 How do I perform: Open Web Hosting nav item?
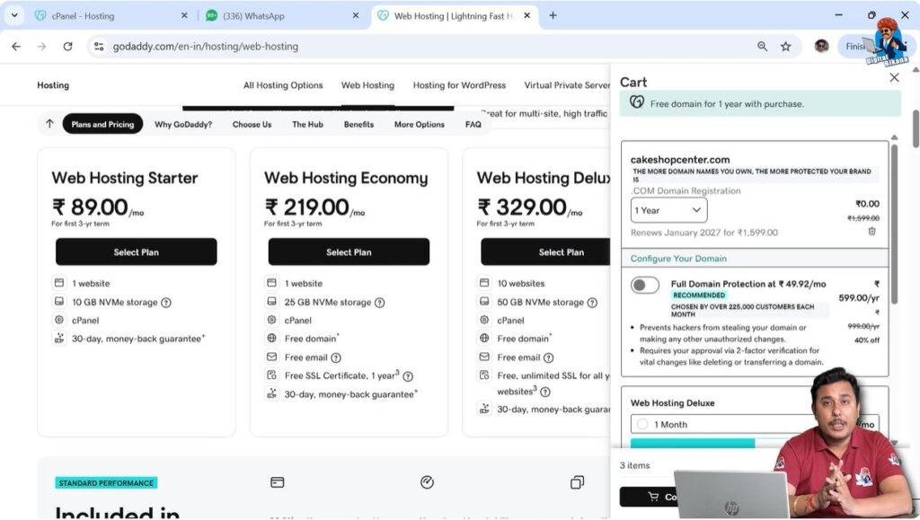[x=367, y=85]
